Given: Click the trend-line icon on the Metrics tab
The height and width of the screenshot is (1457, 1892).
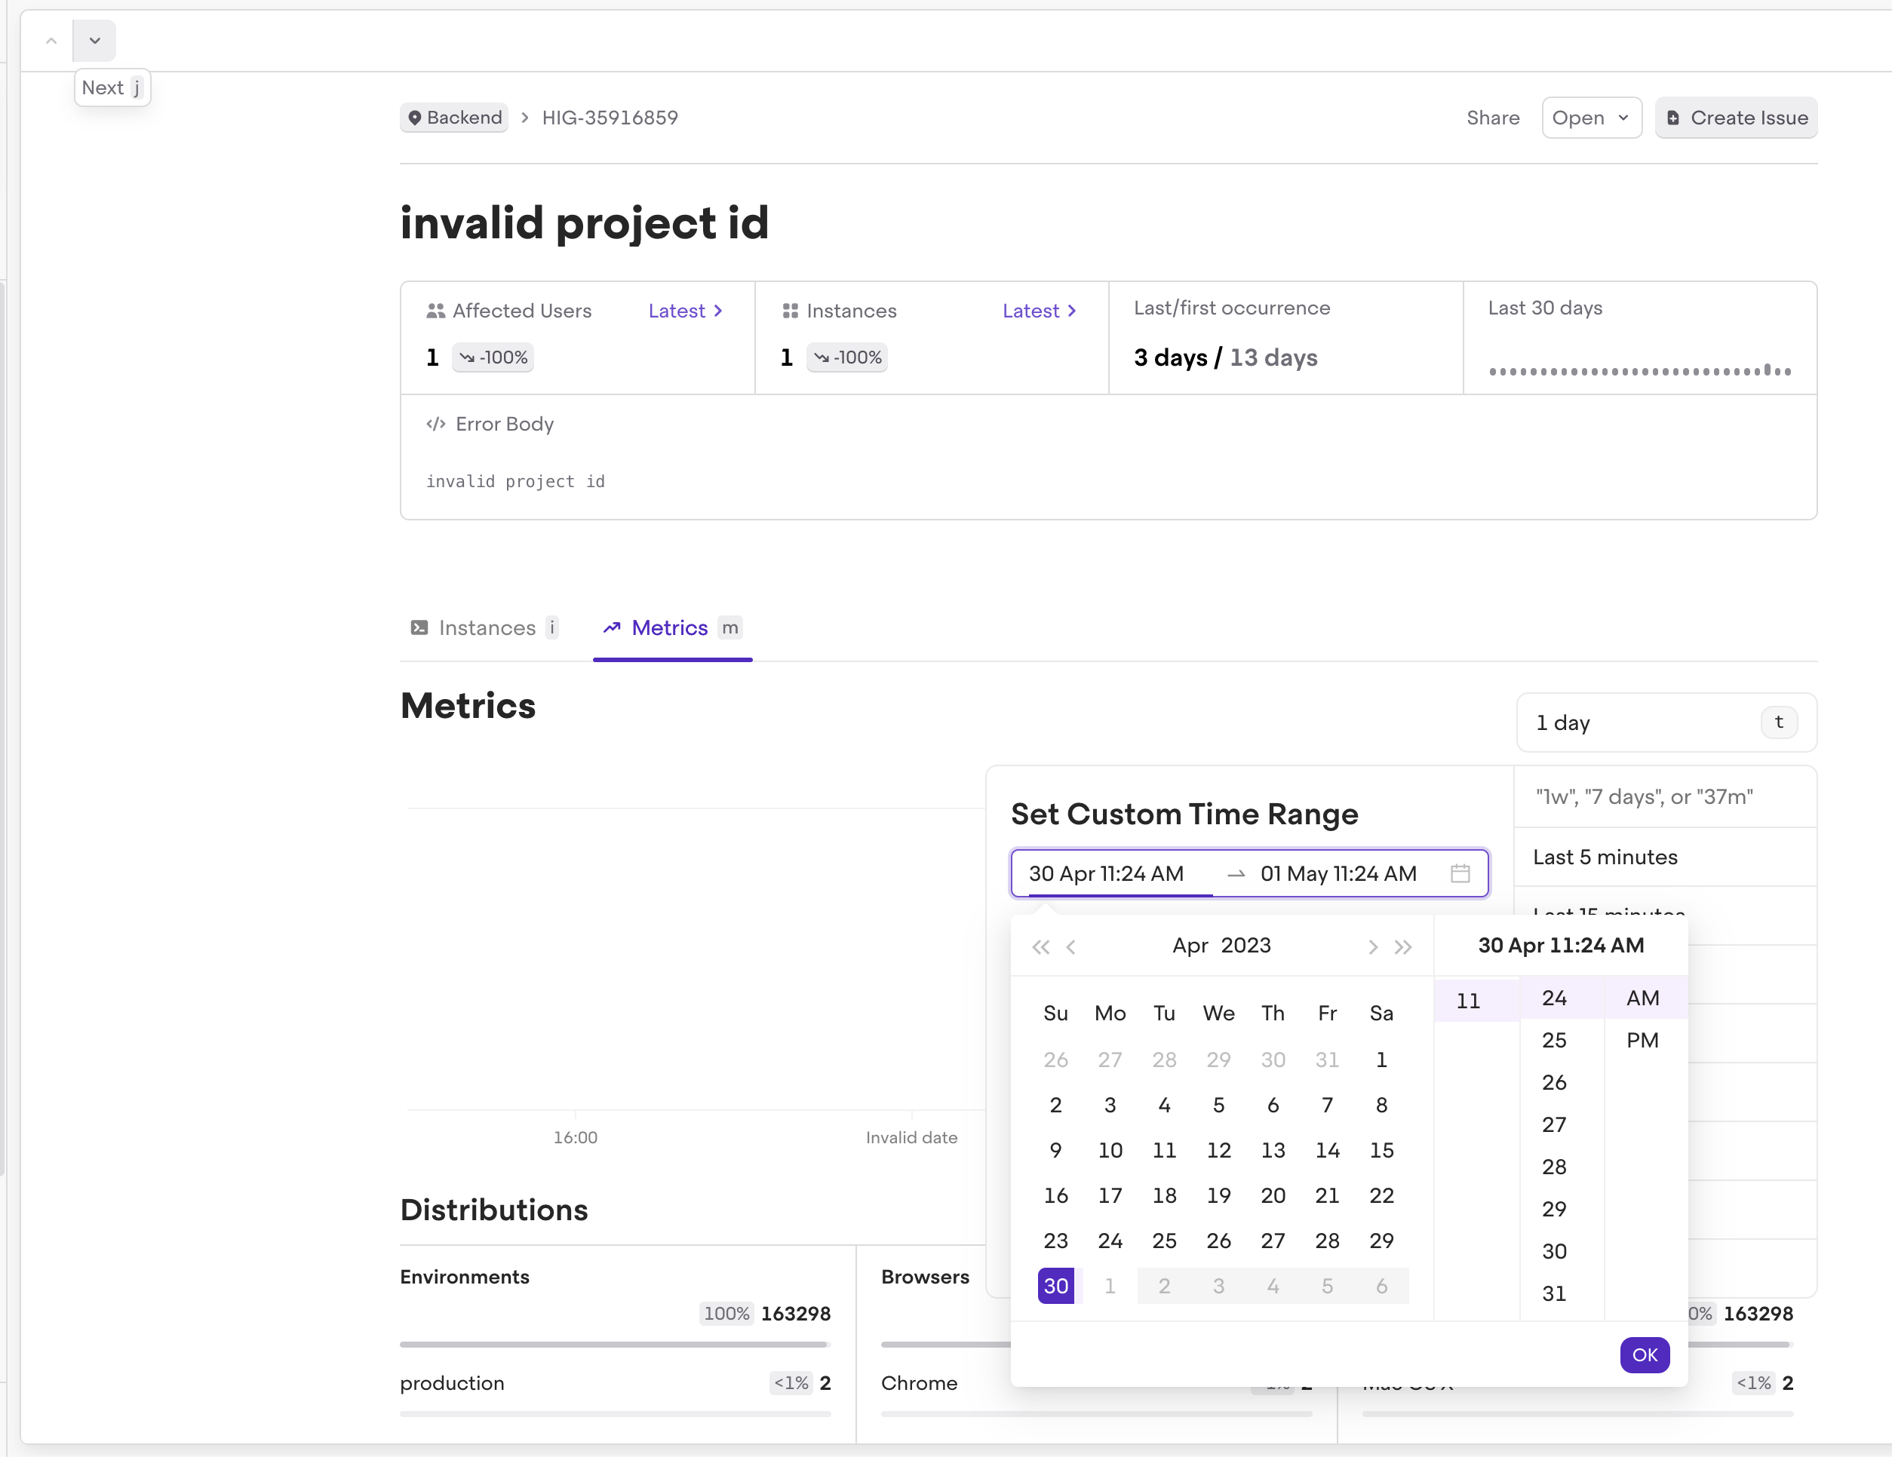Looking at the screenshot, I should point(613,627).
